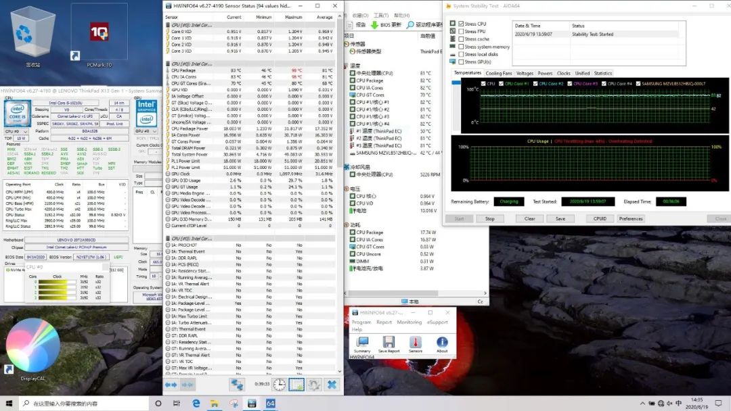Enable Stress system memory checkbox
731x411 pixels.
pos(461,47)
